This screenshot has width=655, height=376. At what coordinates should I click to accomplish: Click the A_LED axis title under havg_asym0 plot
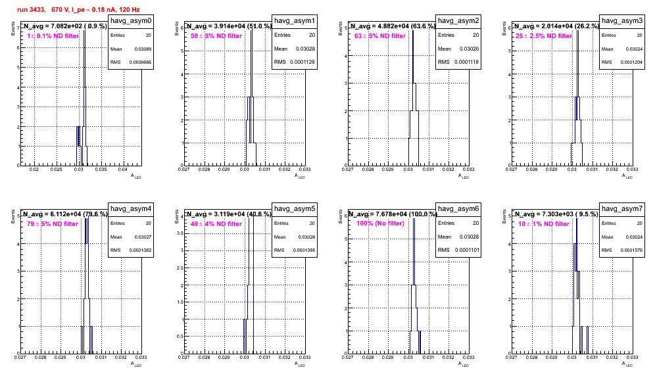pyautogui.click(x=136, y=176)
